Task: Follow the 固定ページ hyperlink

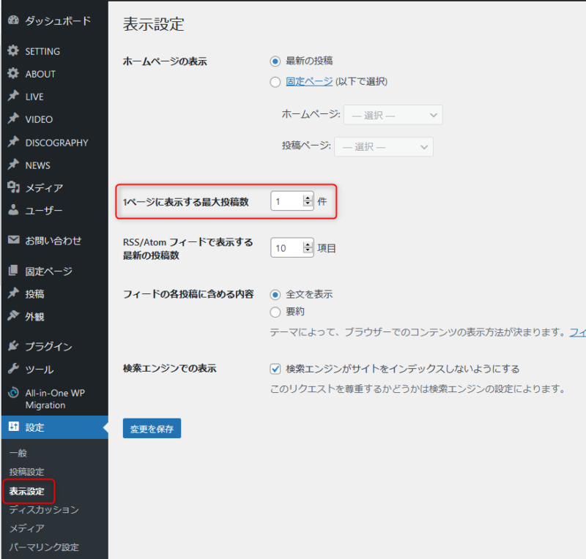Action: pyautogui.click(x=309, y=82)
